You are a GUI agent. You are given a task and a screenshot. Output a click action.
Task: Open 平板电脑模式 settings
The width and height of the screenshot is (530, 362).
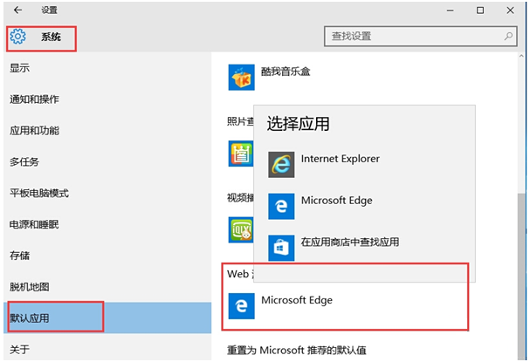tap(39, 193)
